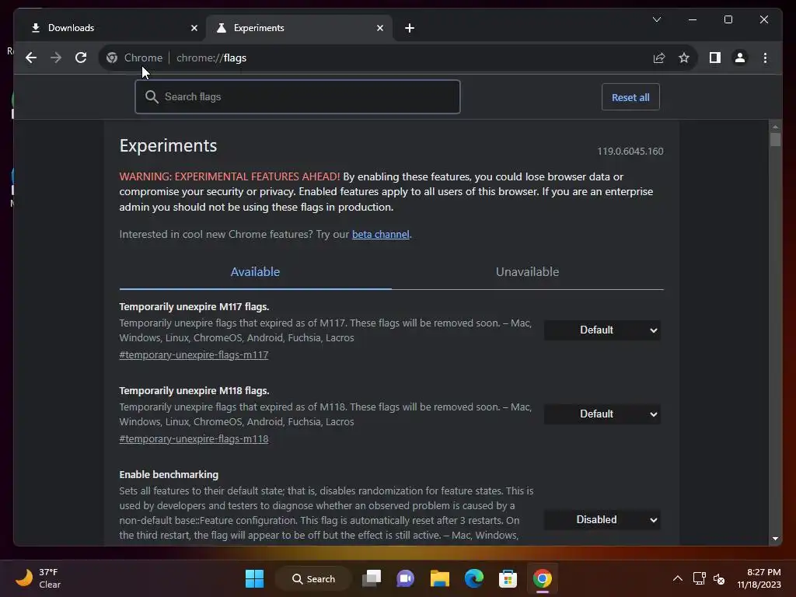Launch the Chat app from taskbar
796x597 pixels.
[406, 578]
